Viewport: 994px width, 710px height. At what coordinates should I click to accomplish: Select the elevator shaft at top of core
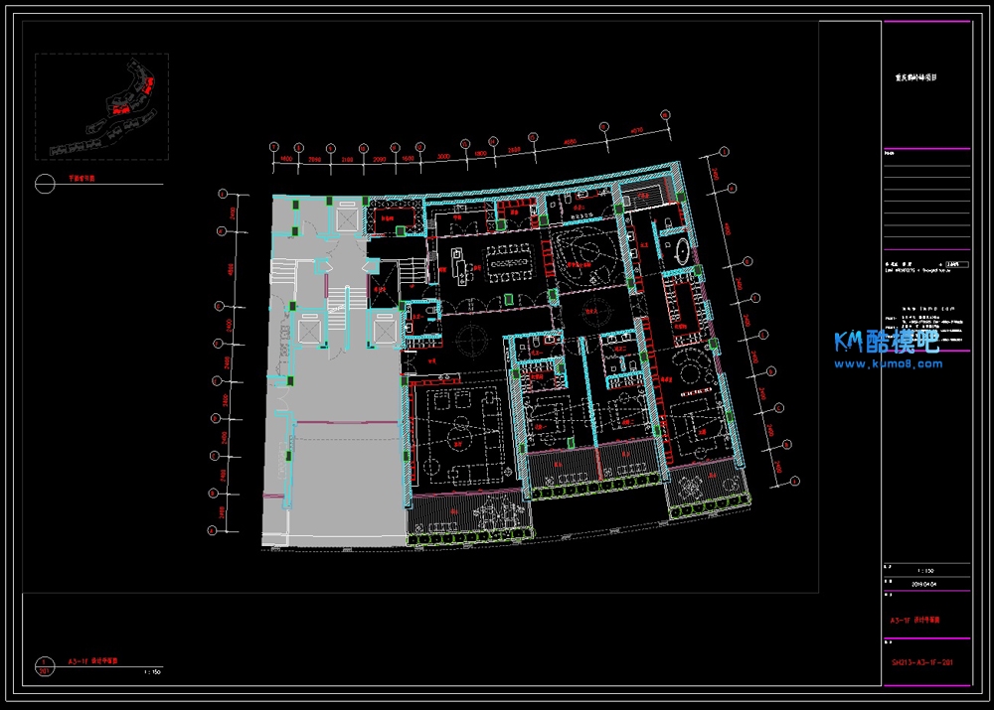click(x=346, y=216)
